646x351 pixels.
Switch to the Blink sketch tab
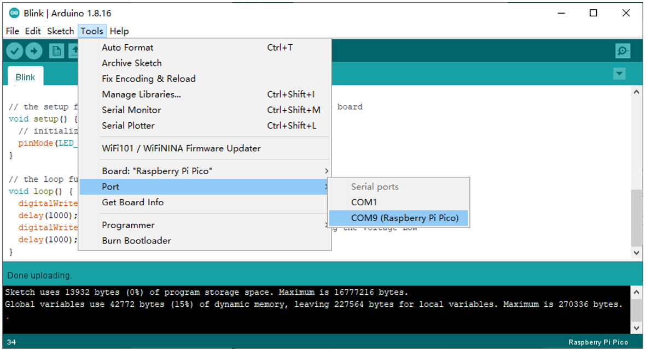click(x=26, y=78)
